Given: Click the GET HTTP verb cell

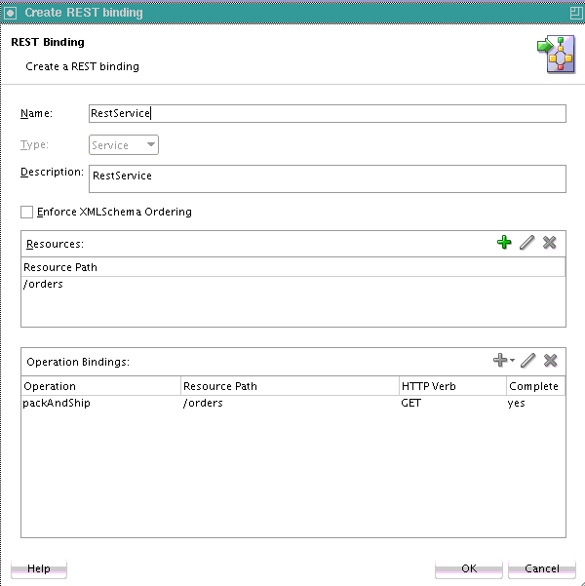Looking at the screenshot, I should tap(452, 404).
